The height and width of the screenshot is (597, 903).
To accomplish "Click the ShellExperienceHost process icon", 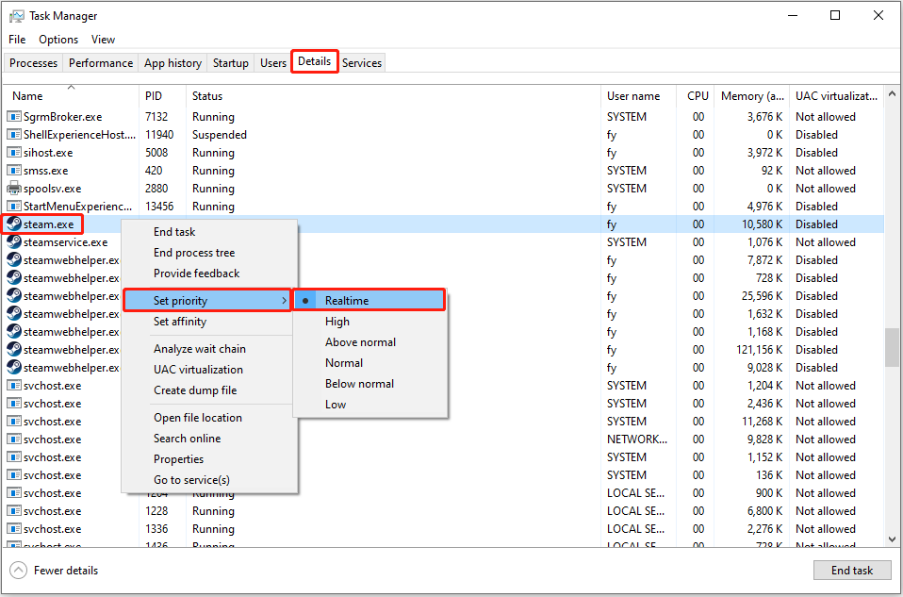I will (14, 135).
